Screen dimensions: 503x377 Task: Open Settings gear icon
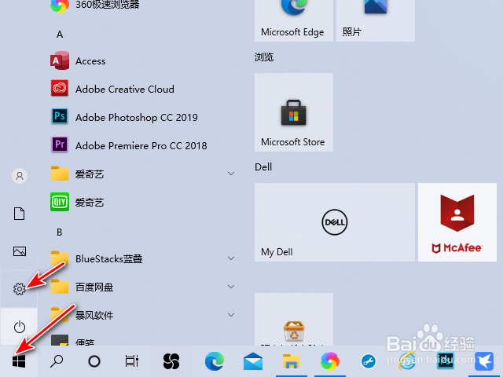pyautogui.click(x=19, y=289)
